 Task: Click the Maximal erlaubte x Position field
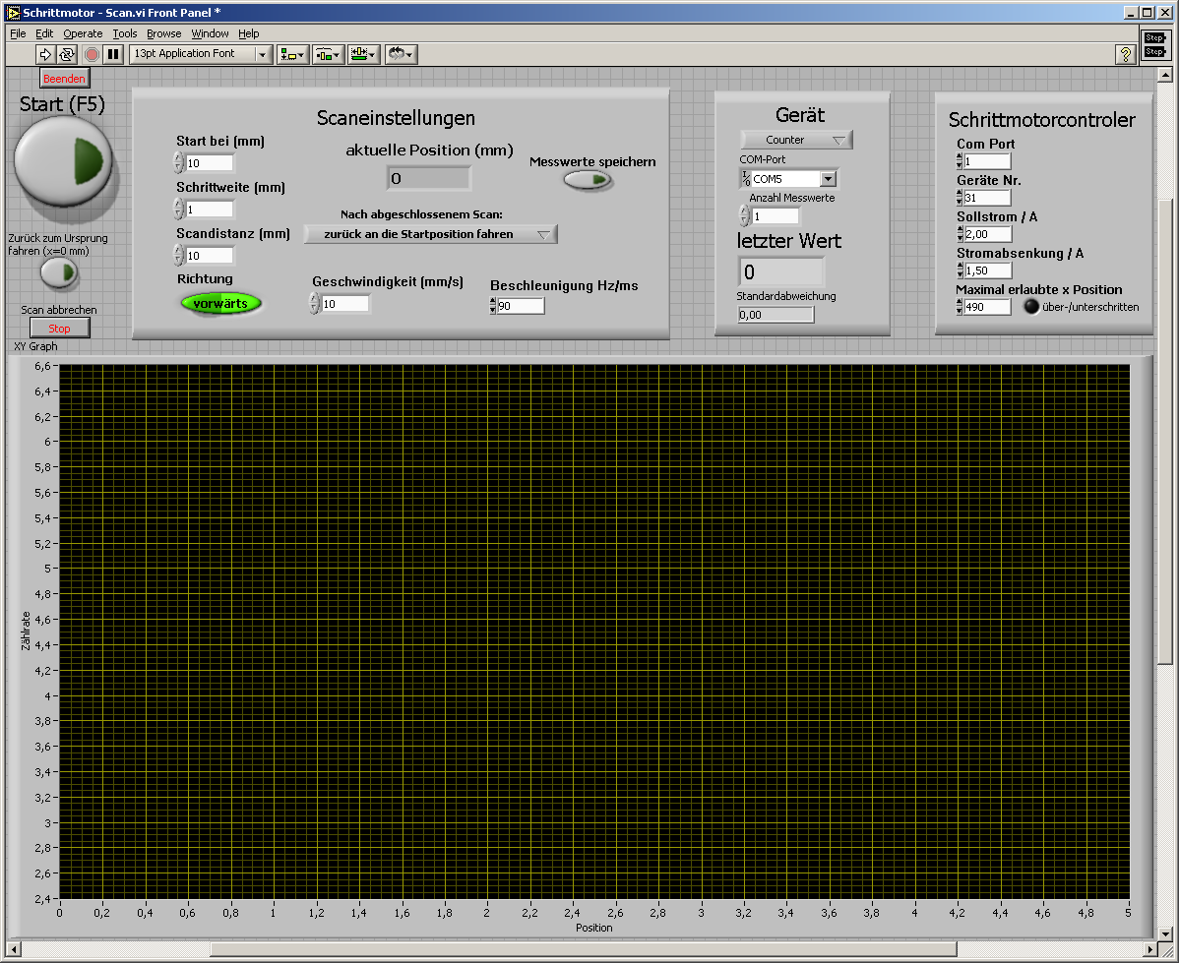pos(987,307)
